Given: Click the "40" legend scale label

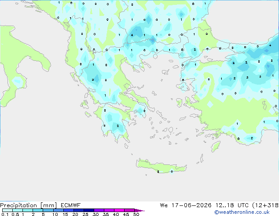Looking at the screenshot, I should [116, 214].
